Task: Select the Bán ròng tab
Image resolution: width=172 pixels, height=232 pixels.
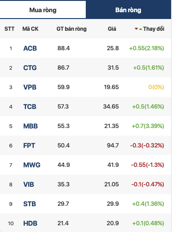Action: point(128,10)
